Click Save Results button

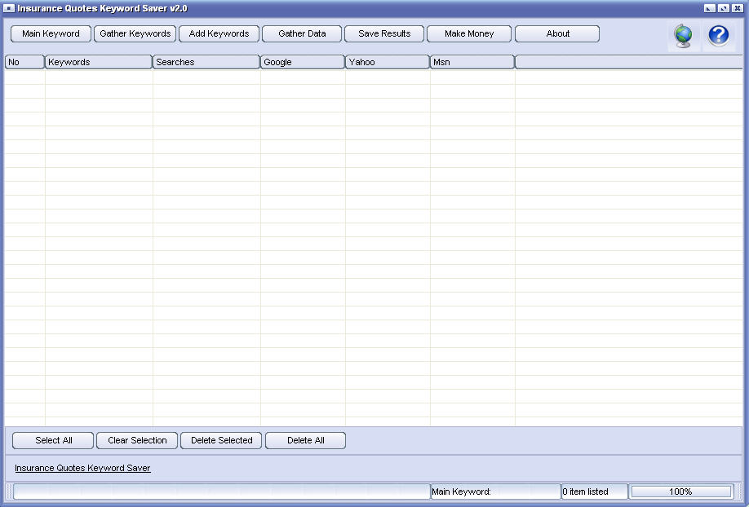pos(384,34)
